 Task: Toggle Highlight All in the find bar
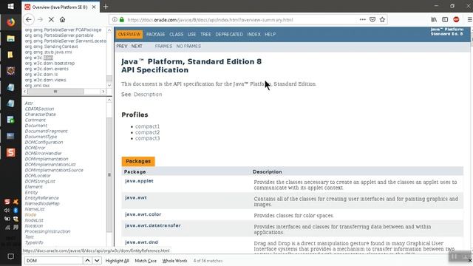(x=117, y=261)
